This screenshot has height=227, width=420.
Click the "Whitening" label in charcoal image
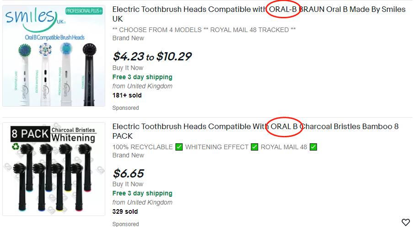pos(73,138)
